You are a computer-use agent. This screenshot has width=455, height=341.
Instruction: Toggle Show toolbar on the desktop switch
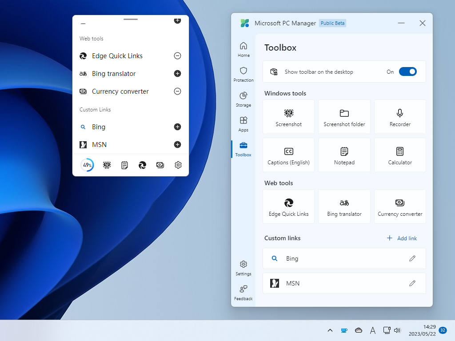pyautogui.click(x=408, y=71)
